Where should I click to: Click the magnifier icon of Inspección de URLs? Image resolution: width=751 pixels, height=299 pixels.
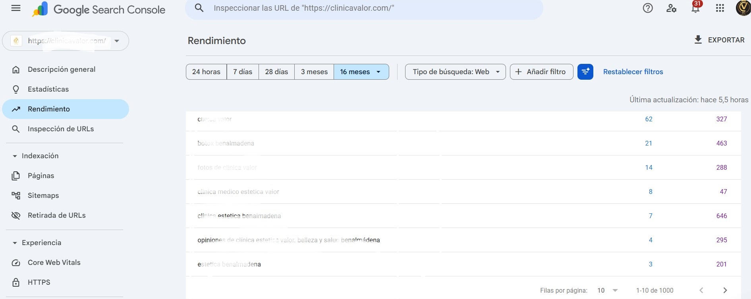(x=16, y=129)
